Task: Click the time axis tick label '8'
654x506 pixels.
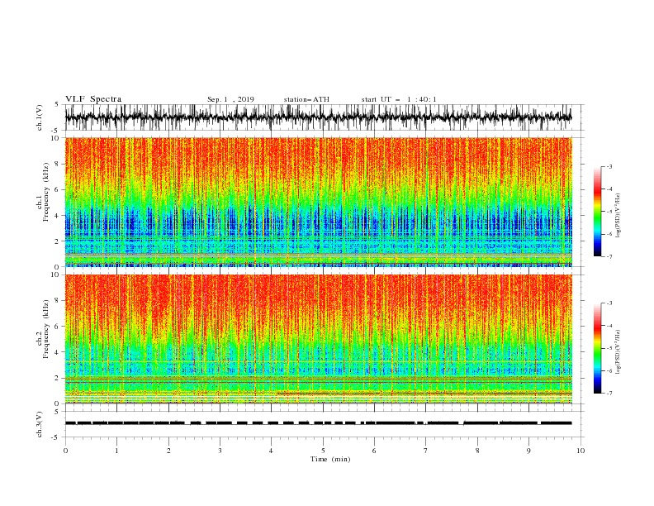Action: coord(477,451)
